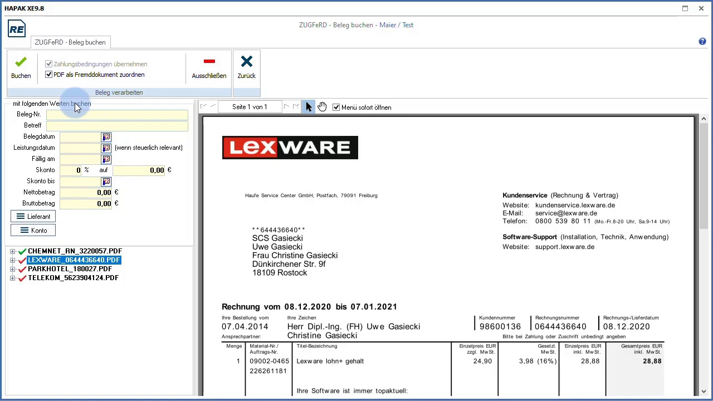This screenshot has height=401, width=713.
Task: Select CHEMNET_RN_3220057.PDF in the file tree
Action: coord(75,251)
